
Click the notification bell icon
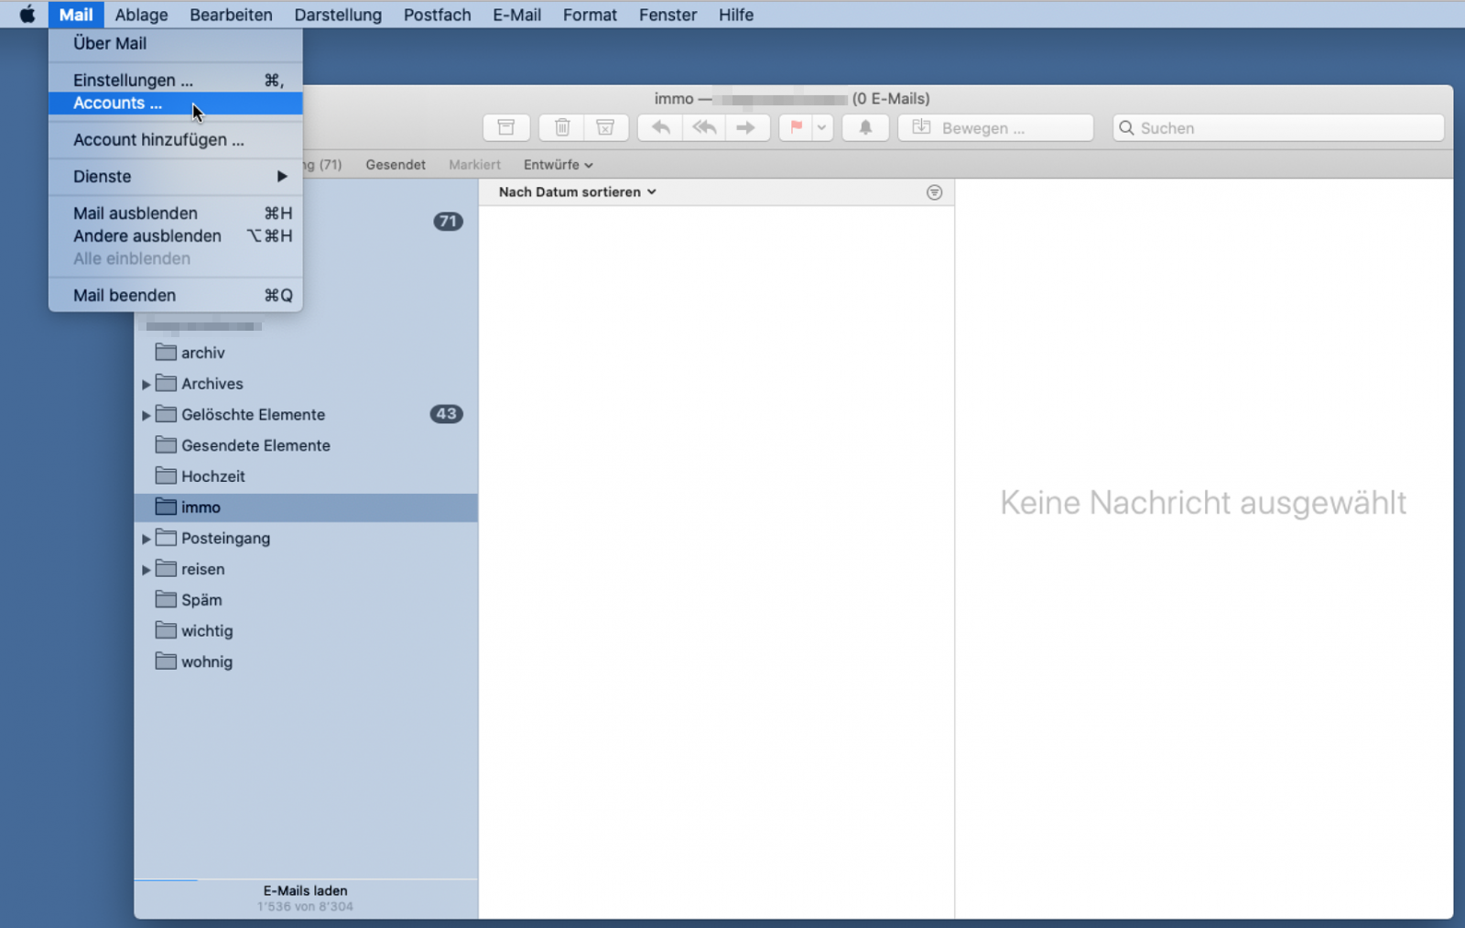pos(864,127)
